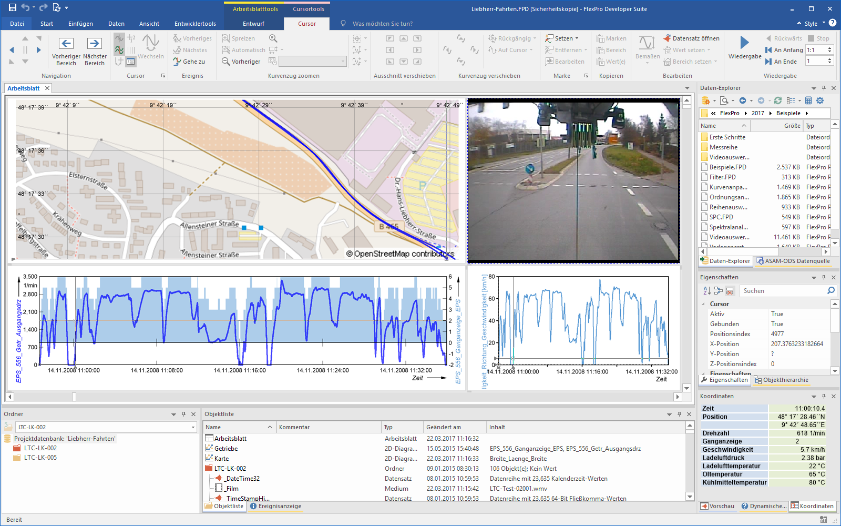Image resolution: width=841 pixels, height=526 pixels.
Task: Switch to the Einfügen ribbon tab
Action: click(80, 24)
